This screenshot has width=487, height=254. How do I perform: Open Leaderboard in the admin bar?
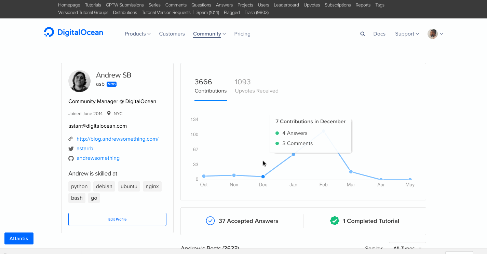click(286, 5)
